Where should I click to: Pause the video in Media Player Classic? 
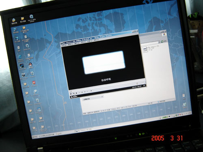pos(74,93)
